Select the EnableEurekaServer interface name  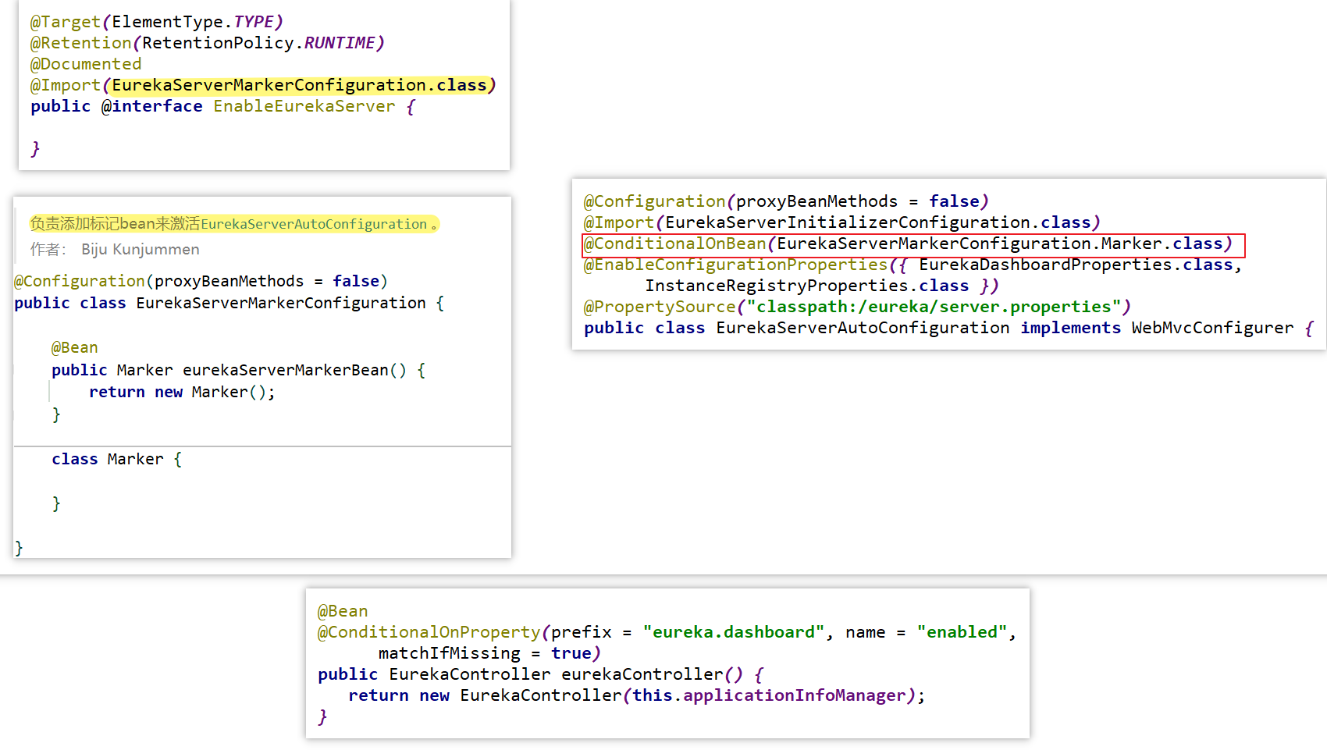coord(304,106)
